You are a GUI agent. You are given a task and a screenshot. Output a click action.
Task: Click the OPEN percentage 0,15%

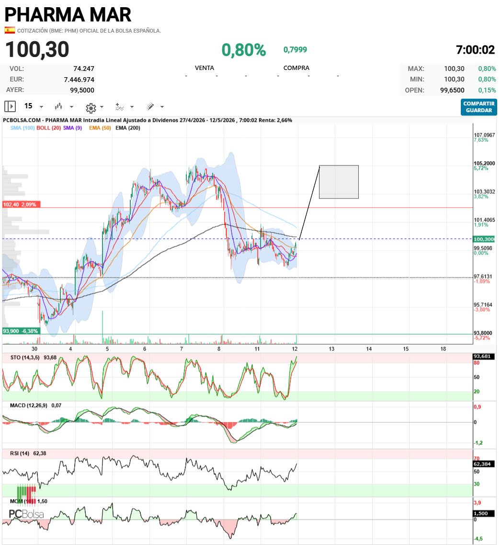point(487,90)
